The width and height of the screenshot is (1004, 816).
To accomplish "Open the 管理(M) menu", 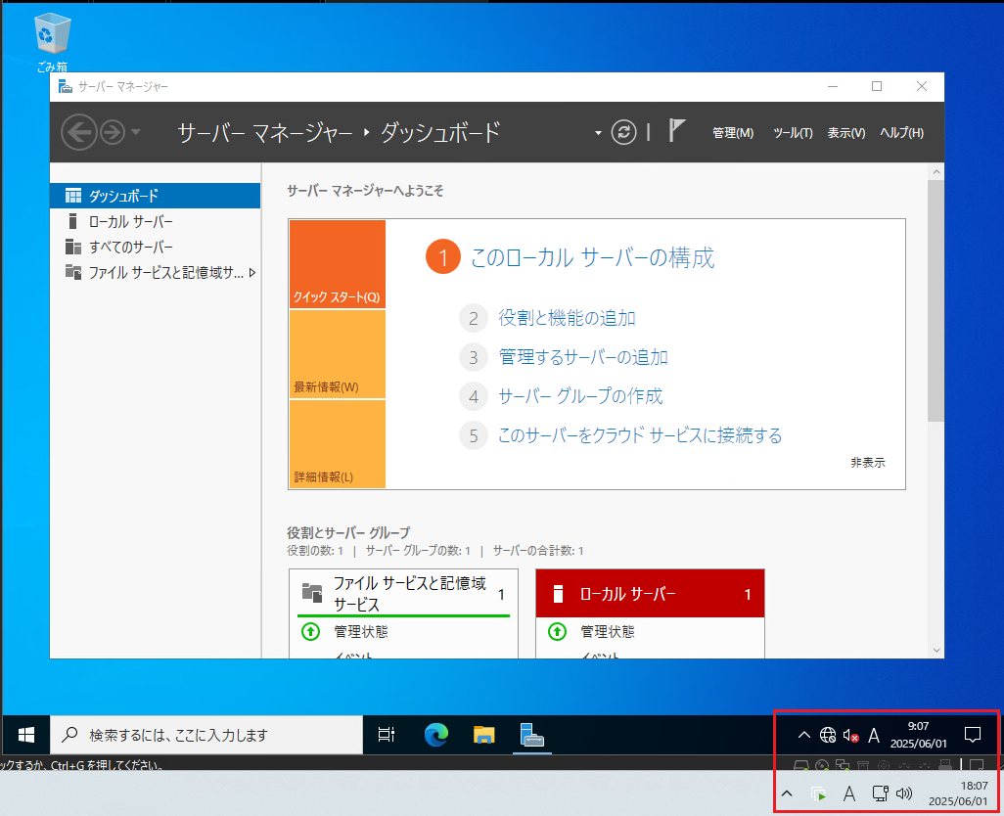I will pos(733,133).
